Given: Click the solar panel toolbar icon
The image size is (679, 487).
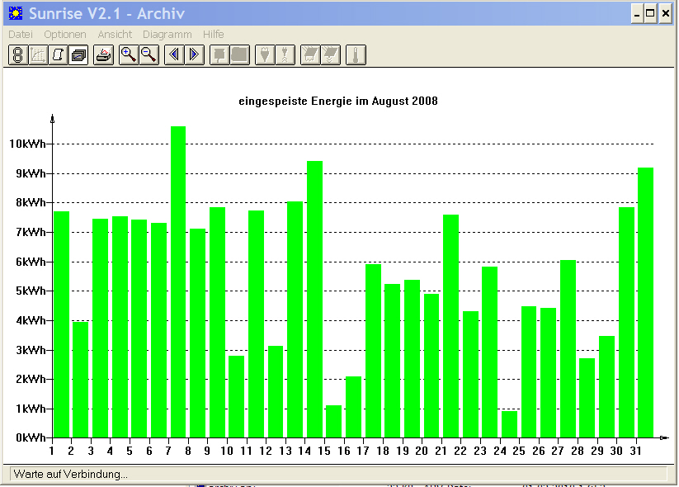Looking at the screenshot, I should point(310,55).
